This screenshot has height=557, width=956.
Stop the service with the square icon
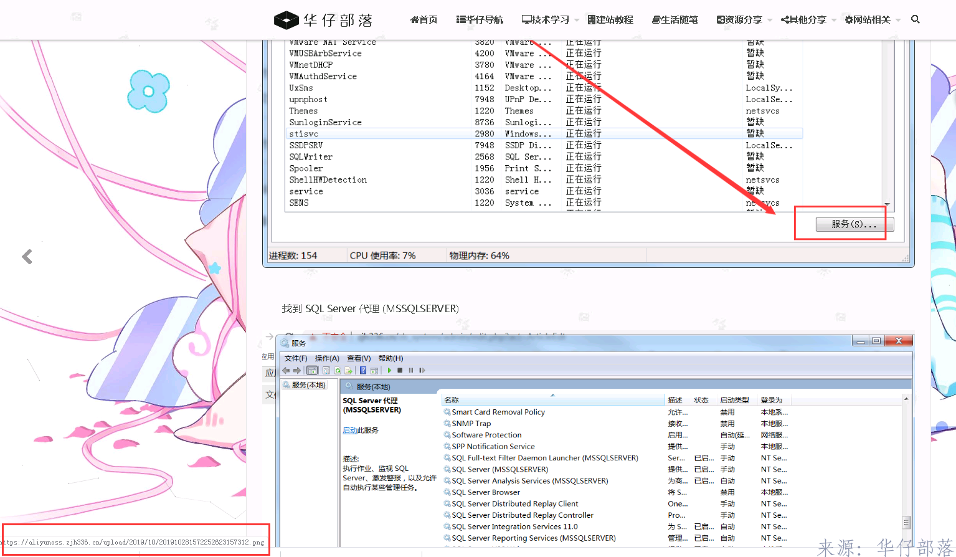click(x=400, y=370)
